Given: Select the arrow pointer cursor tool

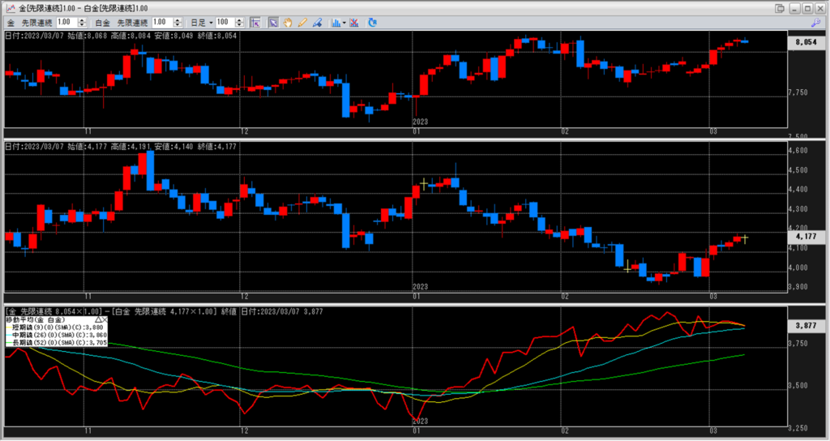Looking at the screenshot, I should pos(273,22).
